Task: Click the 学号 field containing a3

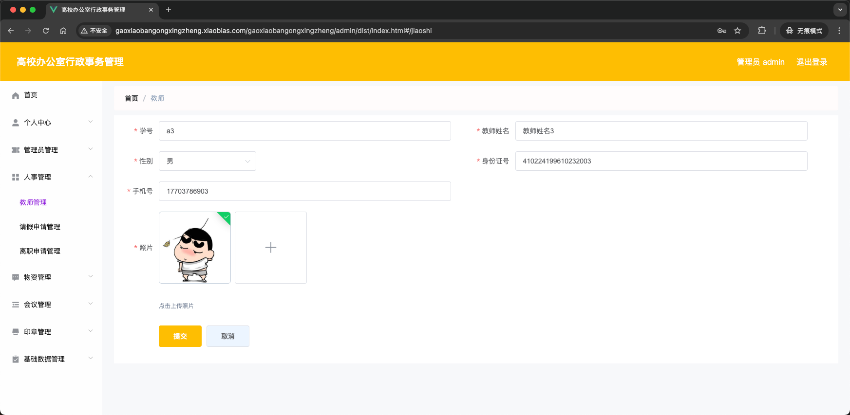Action: point(305,131)
